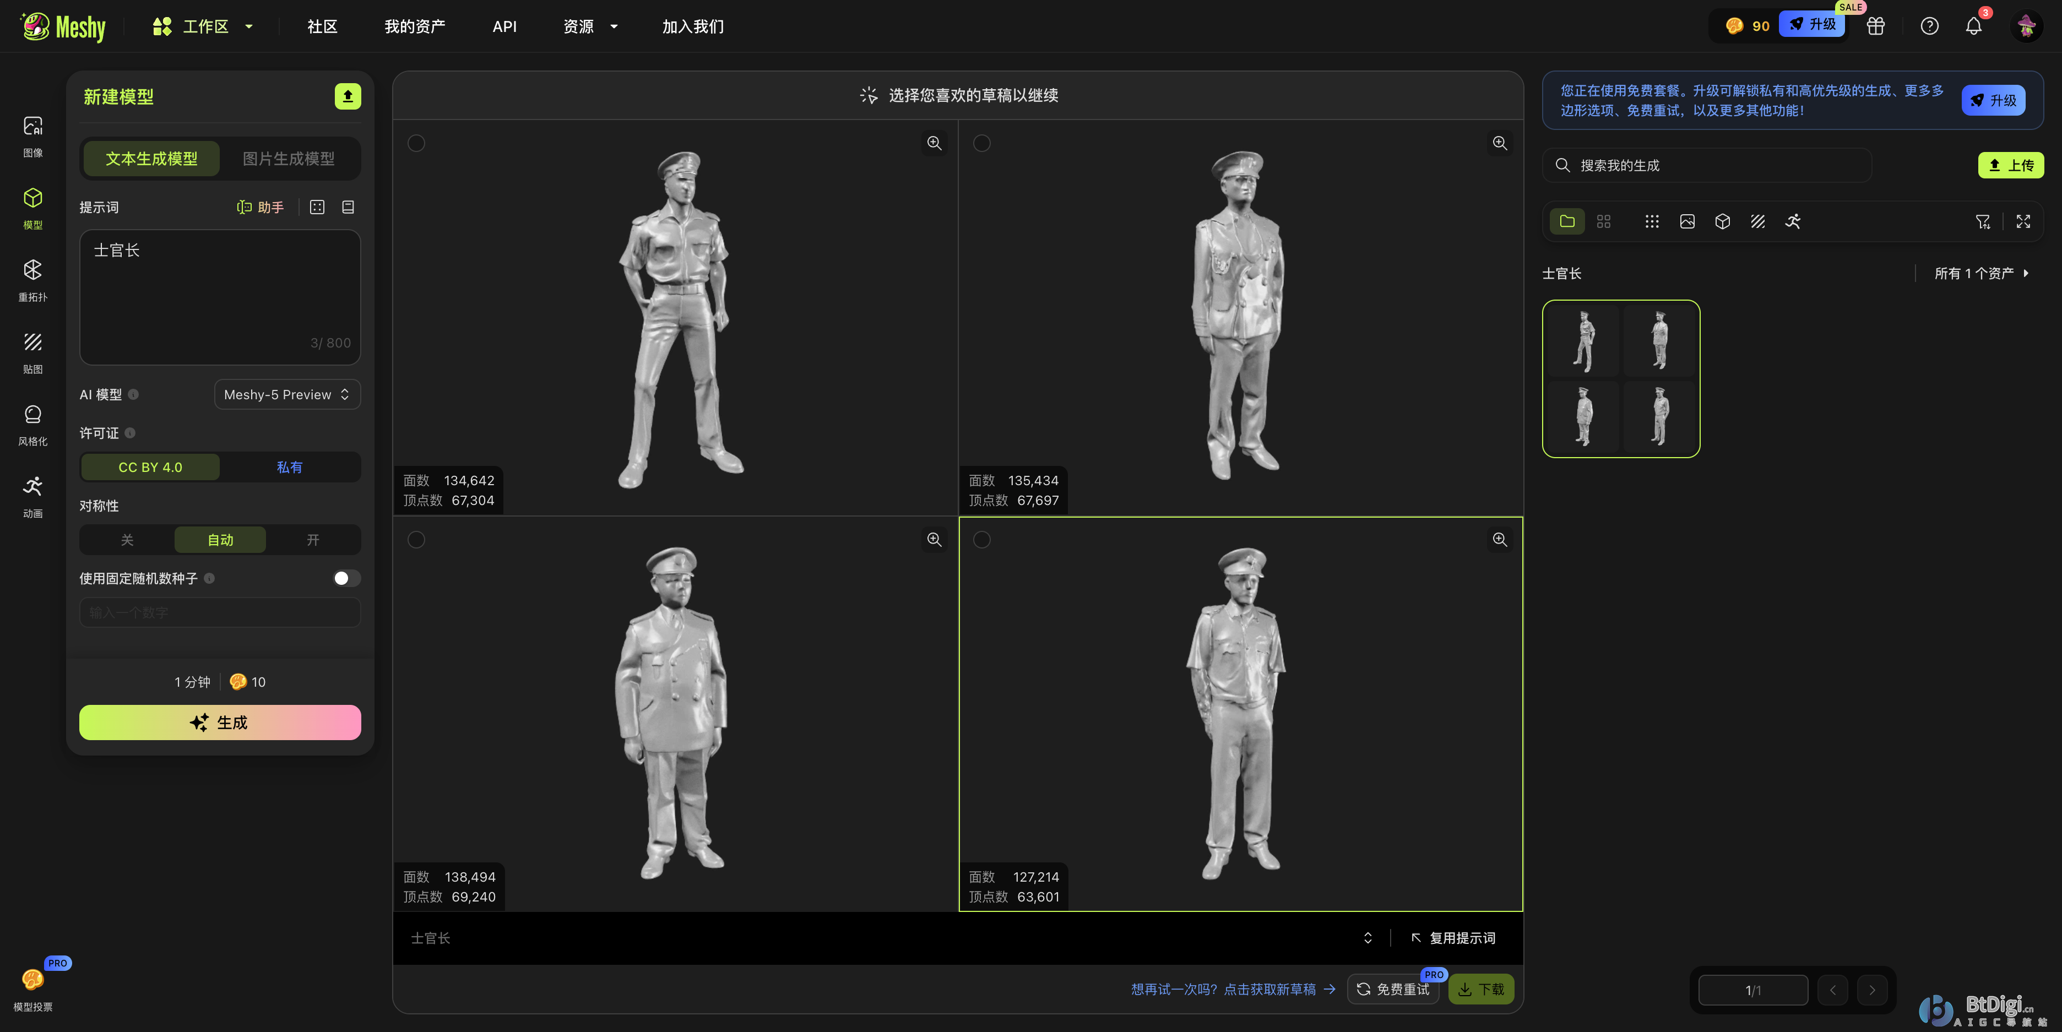Open the 重拓扑 (Remesh) sidebar tool

(33, 279)
